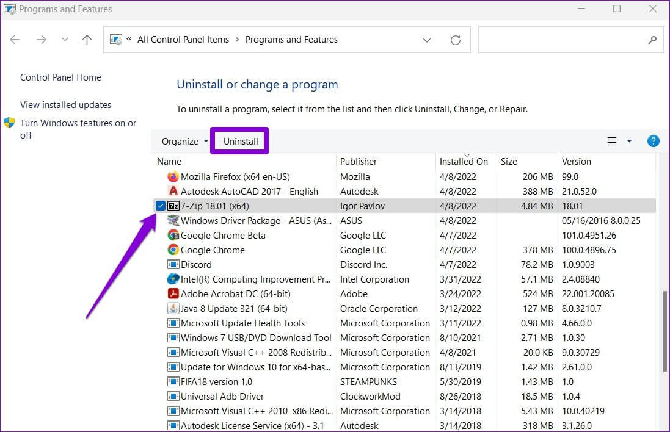Image resolution: width=670 pixels, height=432 pixels.
Task: Select Microsoft Visual C++ 2010 x86 row
Action: (x=404, y=411)
